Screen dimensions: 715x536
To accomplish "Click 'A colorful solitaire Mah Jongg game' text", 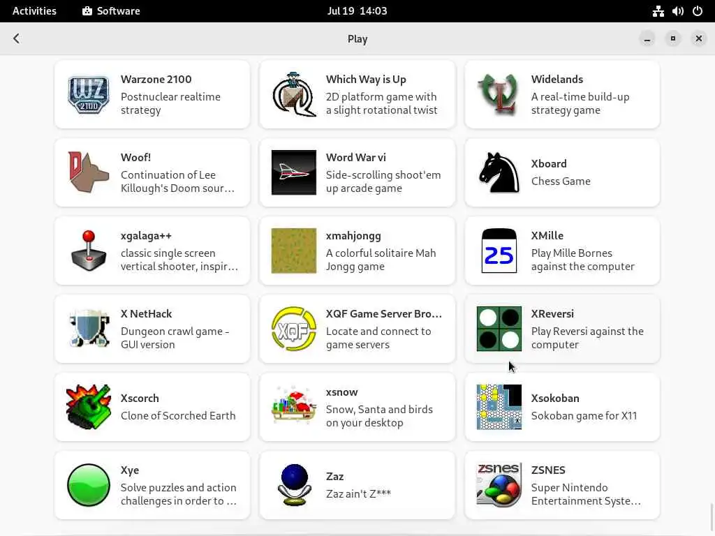I will pos(381,260).
